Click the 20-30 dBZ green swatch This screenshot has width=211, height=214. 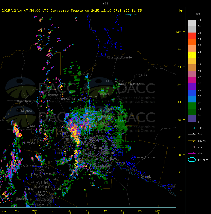click(x=192, y=106)
